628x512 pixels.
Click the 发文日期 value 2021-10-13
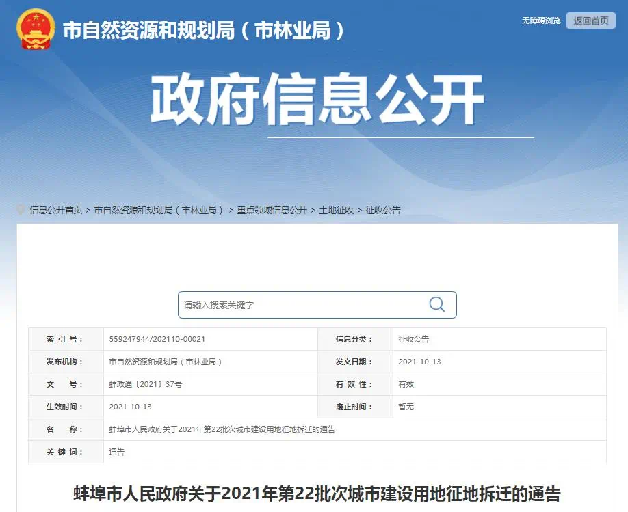[419, 362]
